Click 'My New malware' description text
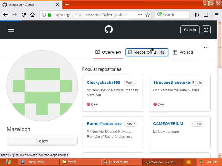Viewport: 222px width, 166px height. coord(166,132)
